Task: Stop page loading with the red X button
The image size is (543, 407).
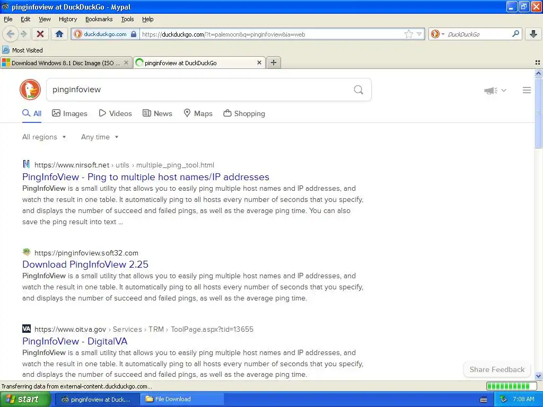Action: pyautogui.click(x=40, y=34)
